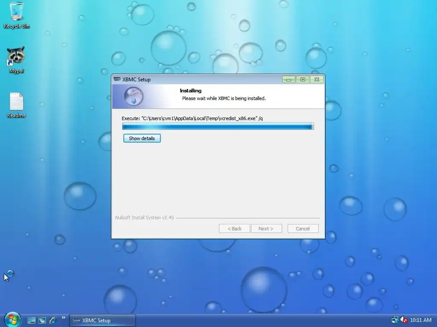Viewport: 437px width, 327px height.
Task: Minimize the XBMC Setup window
Action: coord(288,80)
